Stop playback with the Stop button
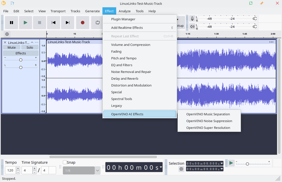This screenshot has width=282, height=182. pyautogui.click(x=40, y=23)
